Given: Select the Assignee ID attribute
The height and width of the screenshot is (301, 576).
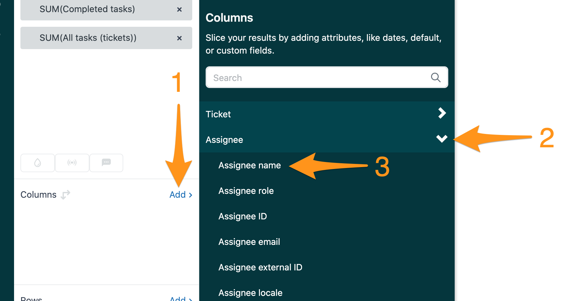Looking at the screenshot, I should 243,216.
